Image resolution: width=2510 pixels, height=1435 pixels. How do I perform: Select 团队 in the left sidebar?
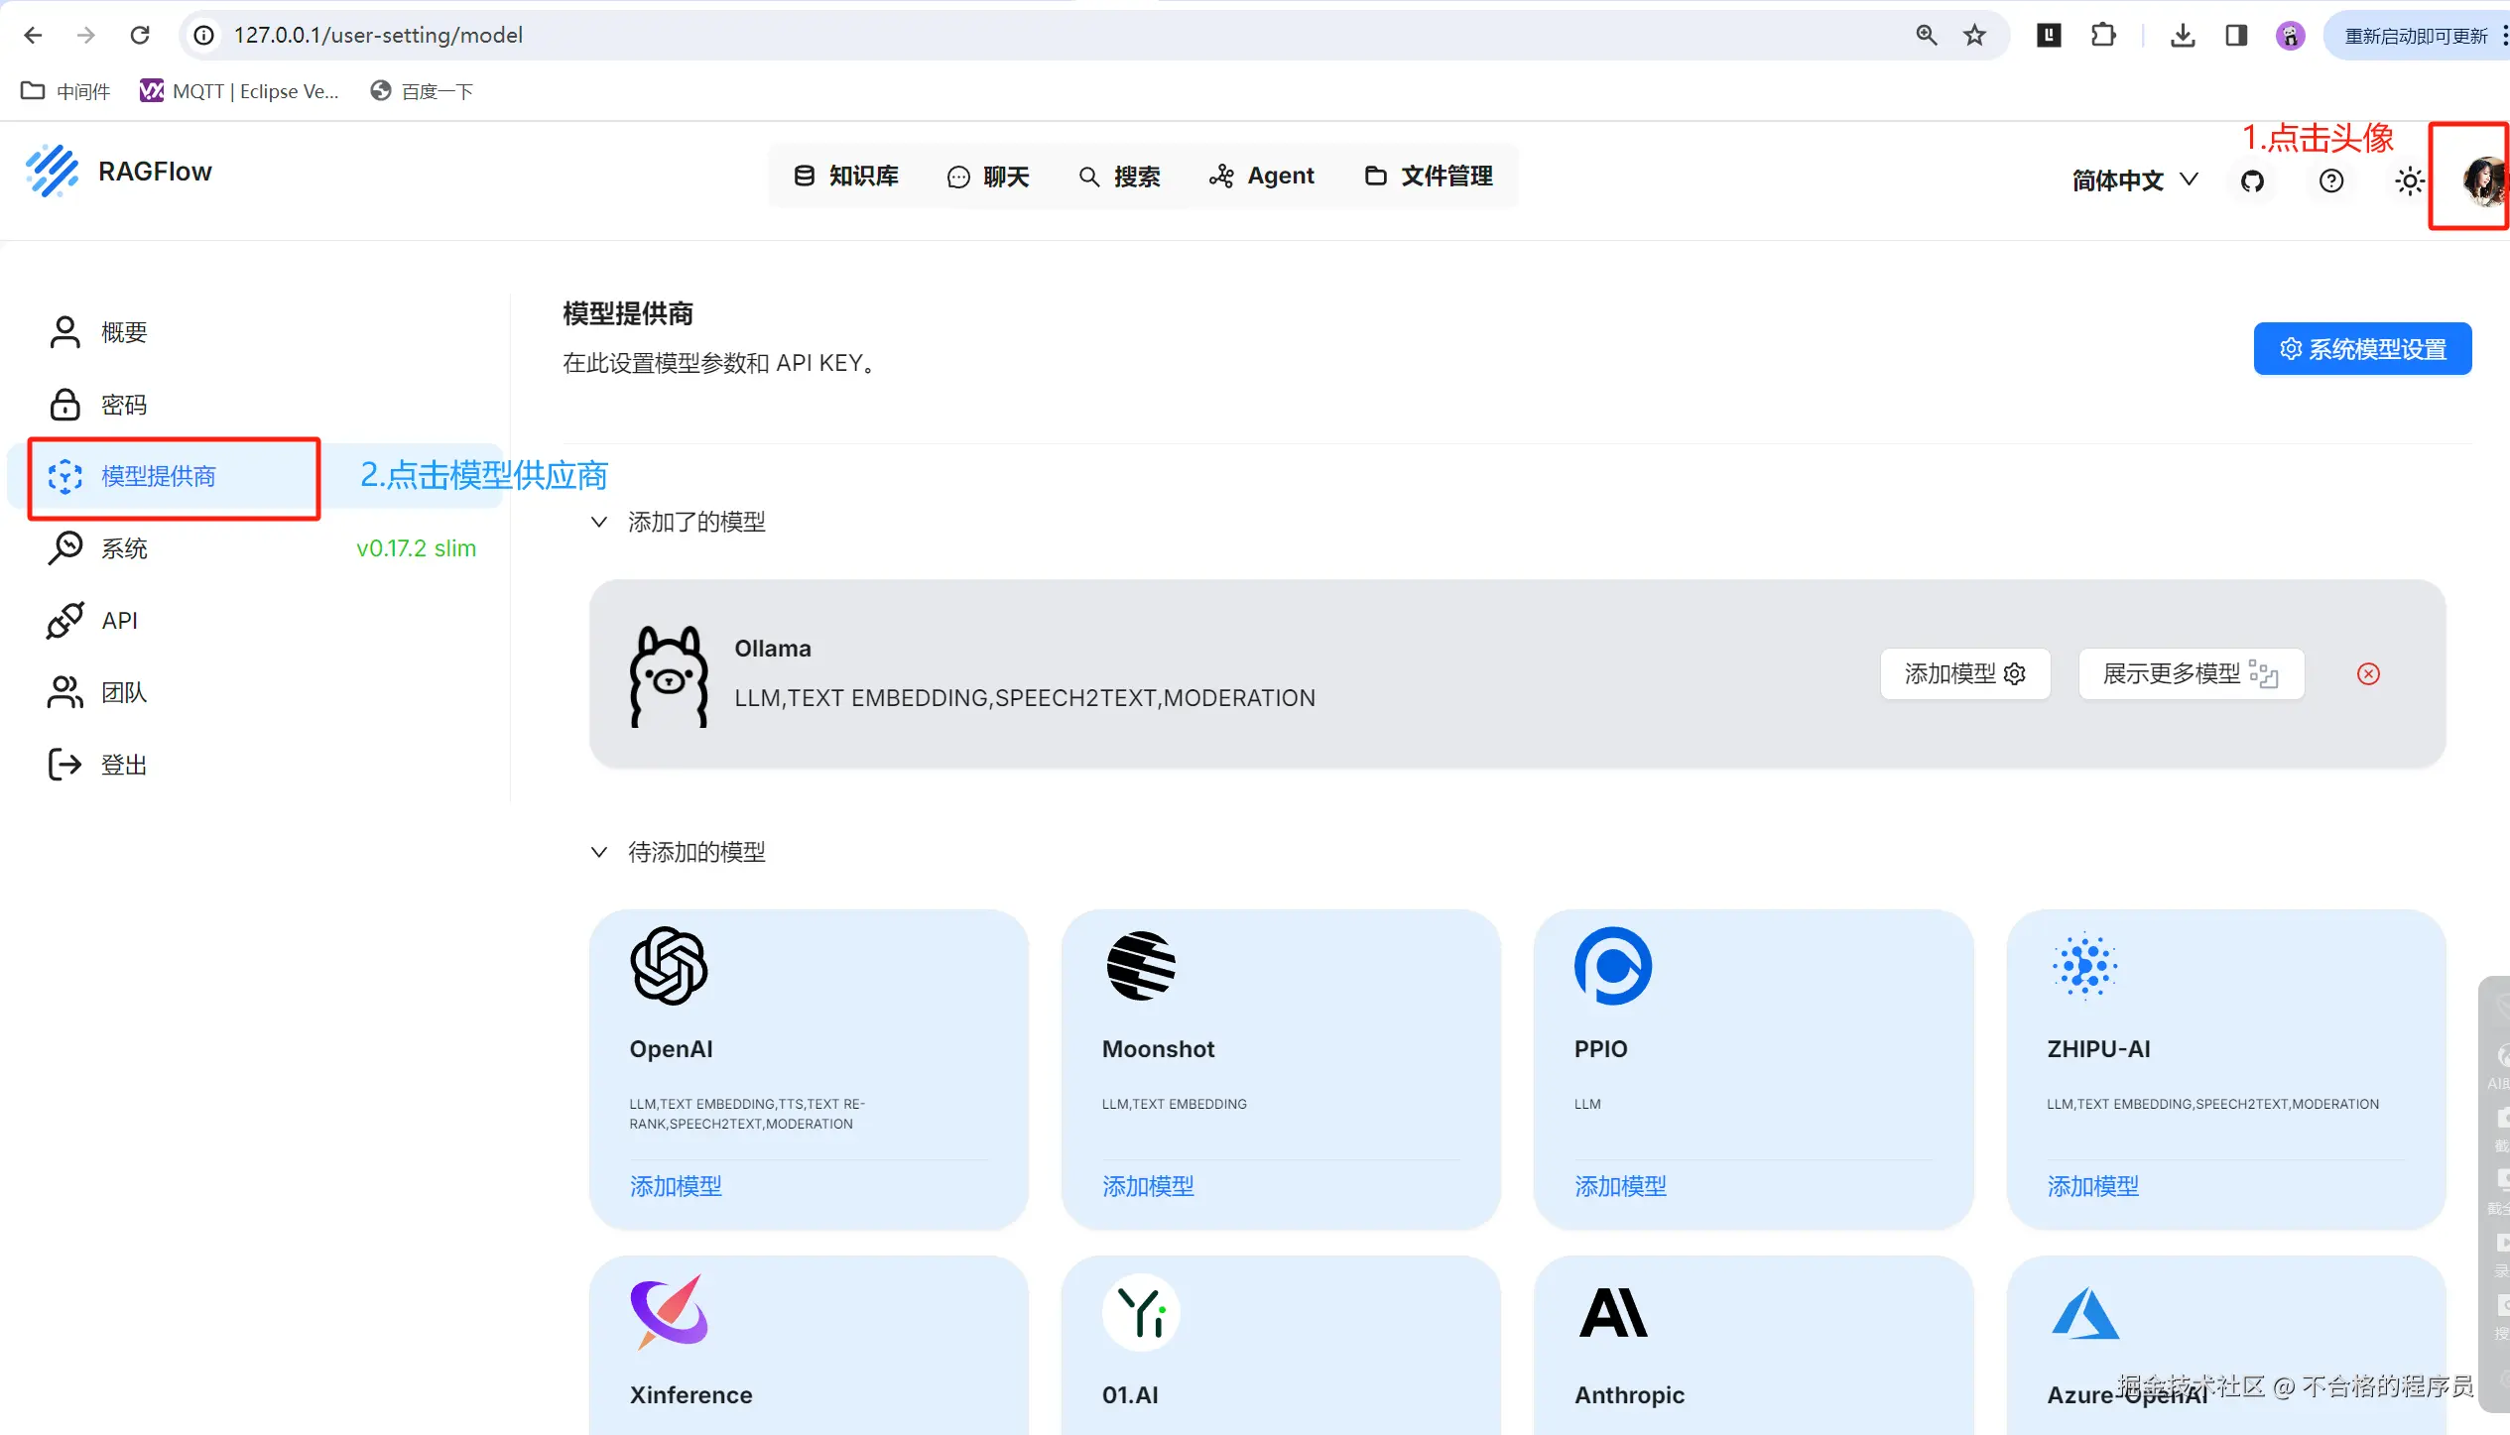[x=124, y=692]
